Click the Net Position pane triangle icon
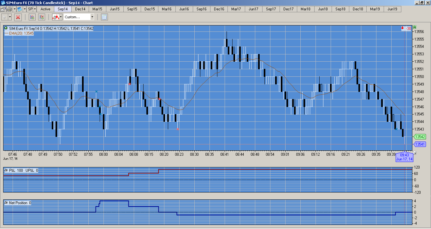The height and width of the screenshot is (229, 431). click(x=6, y=203)
